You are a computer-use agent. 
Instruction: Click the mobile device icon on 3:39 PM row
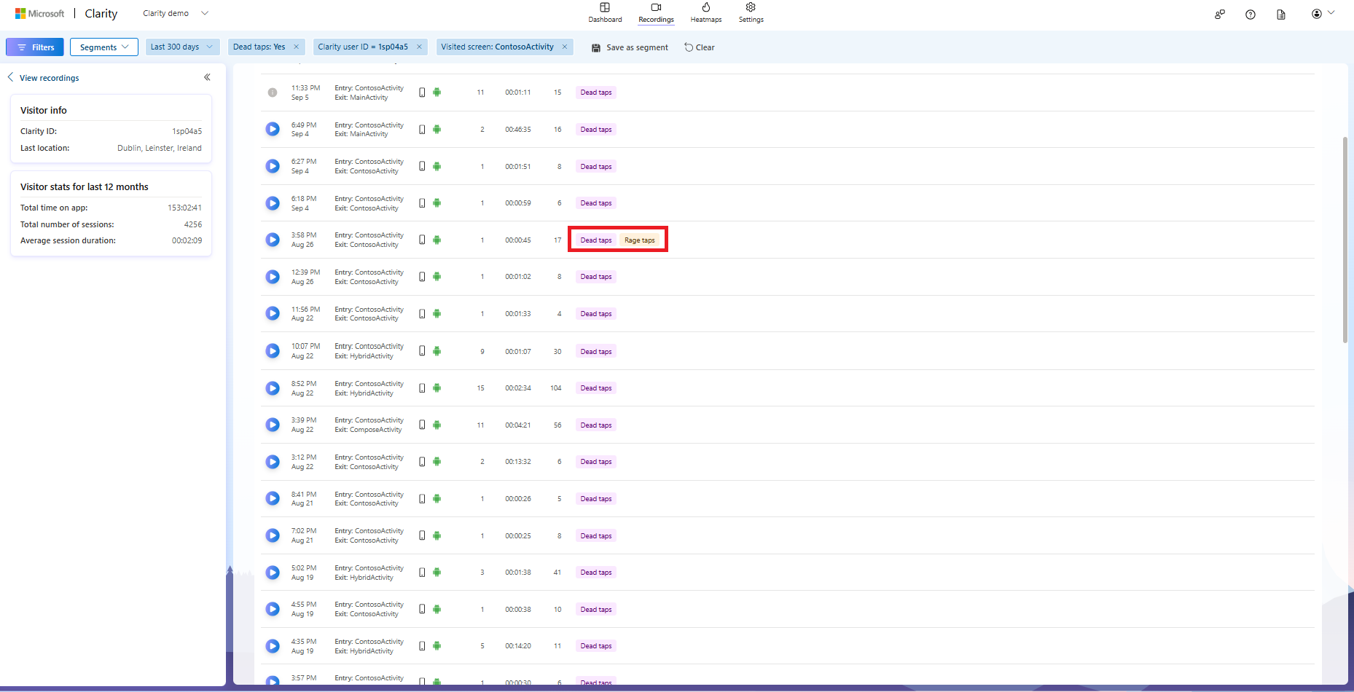point(422,425)
